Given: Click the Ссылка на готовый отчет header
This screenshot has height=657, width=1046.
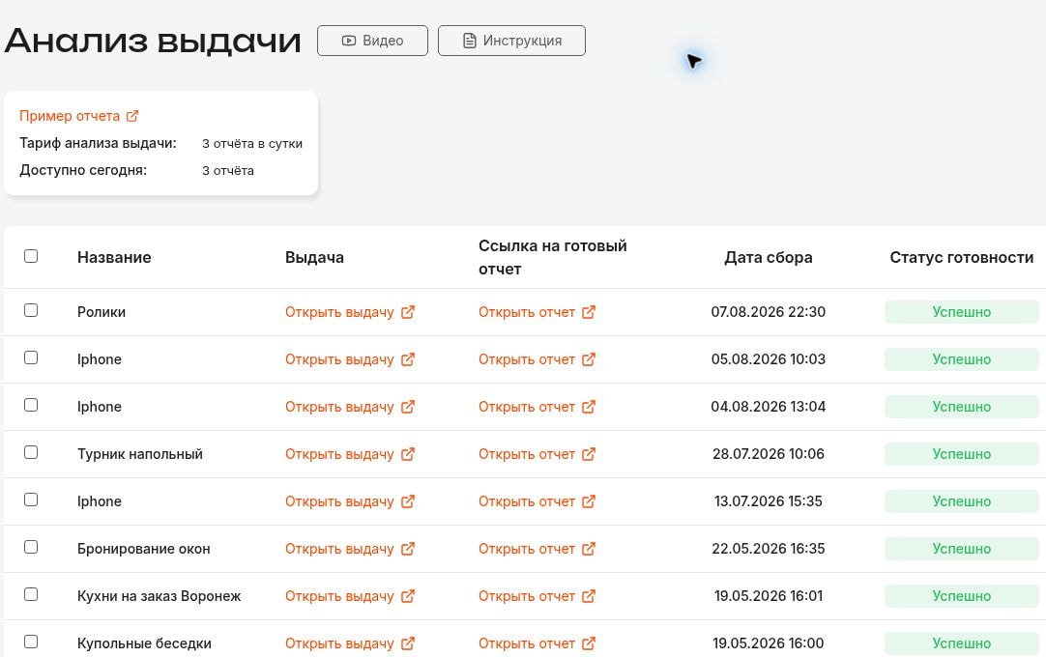Looking at the screenshot, I should pyautogui.click(x=552, y=257).
